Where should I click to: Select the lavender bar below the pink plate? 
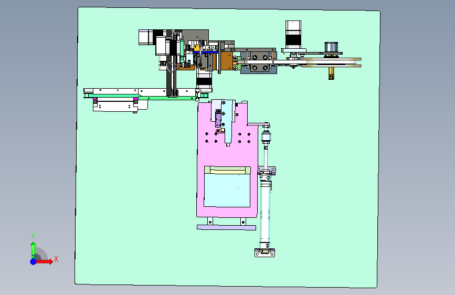(x=226, y=227)
